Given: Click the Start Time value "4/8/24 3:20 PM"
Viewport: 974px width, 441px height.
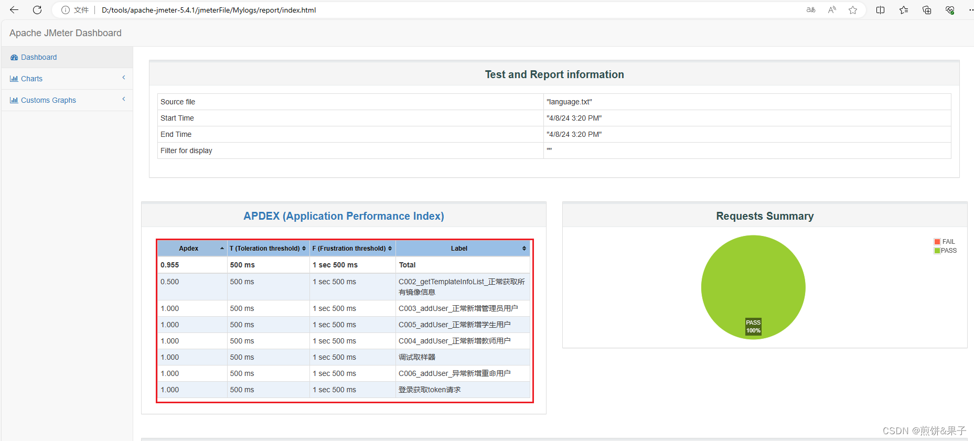Looking at the screenshot, I should (574, 118).
